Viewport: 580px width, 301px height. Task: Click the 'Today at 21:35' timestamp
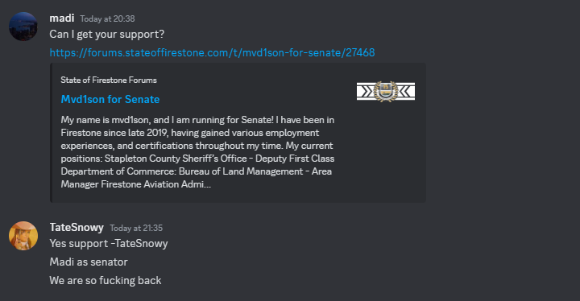[x=136, y=228]
